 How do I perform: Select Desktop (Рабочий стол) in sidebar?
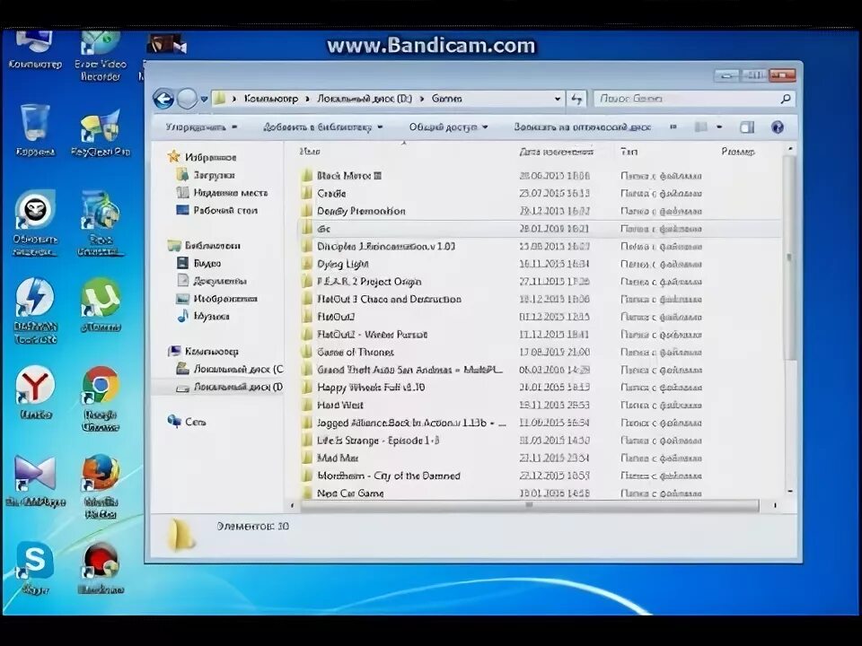click(216, 210)
